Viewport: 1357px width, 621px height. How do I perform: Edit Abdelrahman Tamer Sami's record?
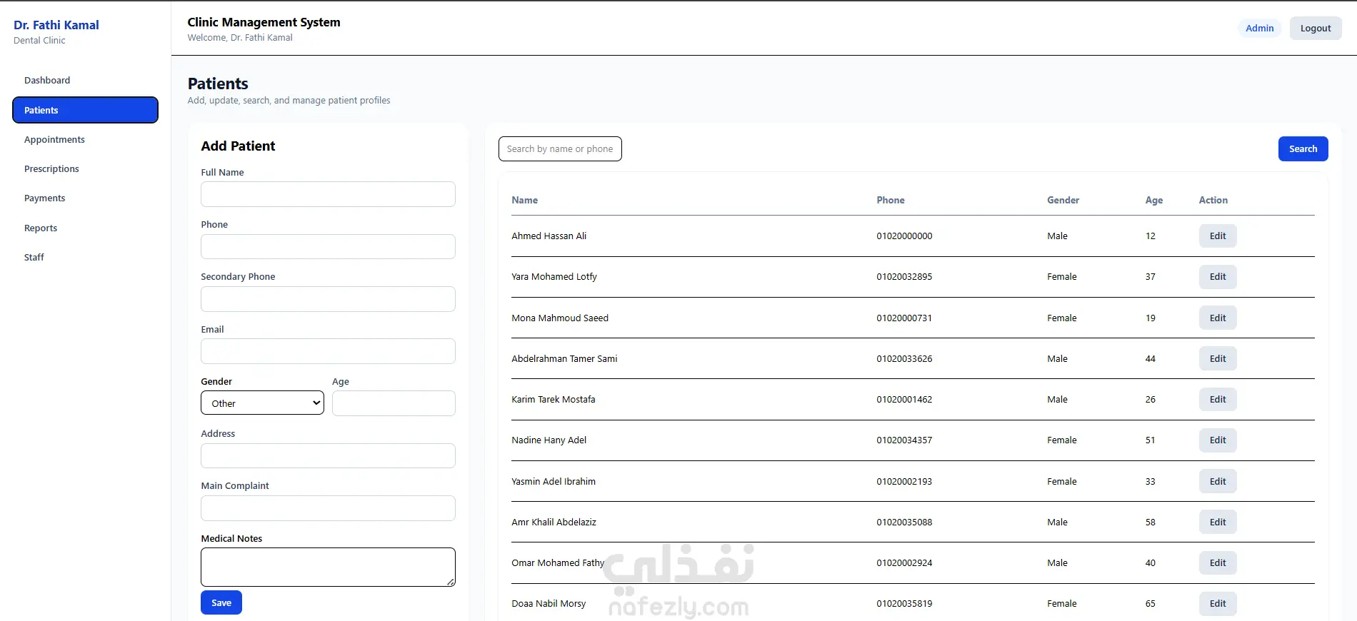click(1218, 359)
